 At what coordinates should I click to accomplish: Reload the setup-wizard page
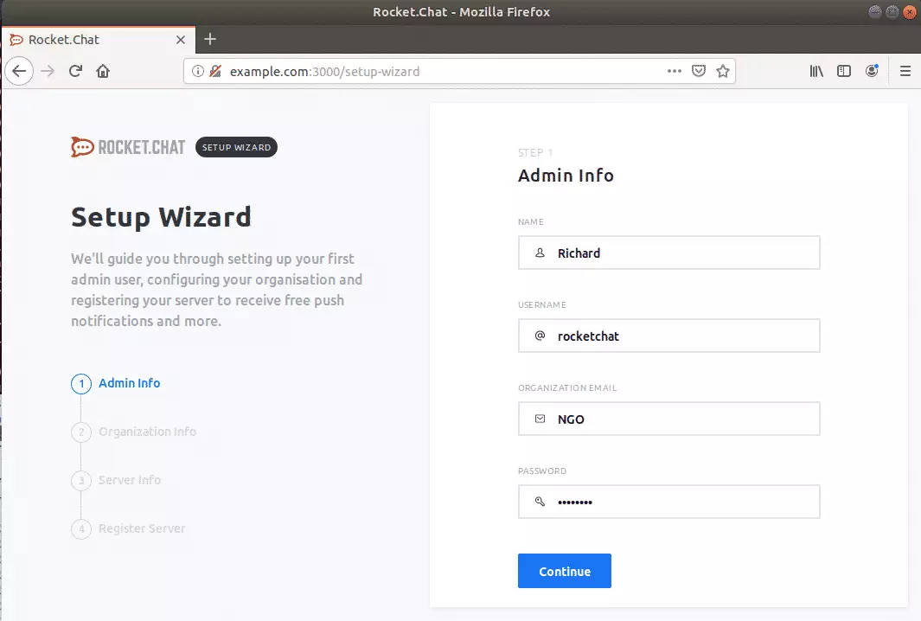[75, 71]
